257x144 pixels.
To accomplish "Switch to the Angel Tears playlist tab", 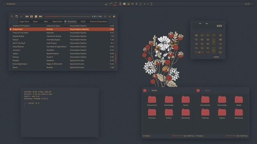I will point(24,22).
